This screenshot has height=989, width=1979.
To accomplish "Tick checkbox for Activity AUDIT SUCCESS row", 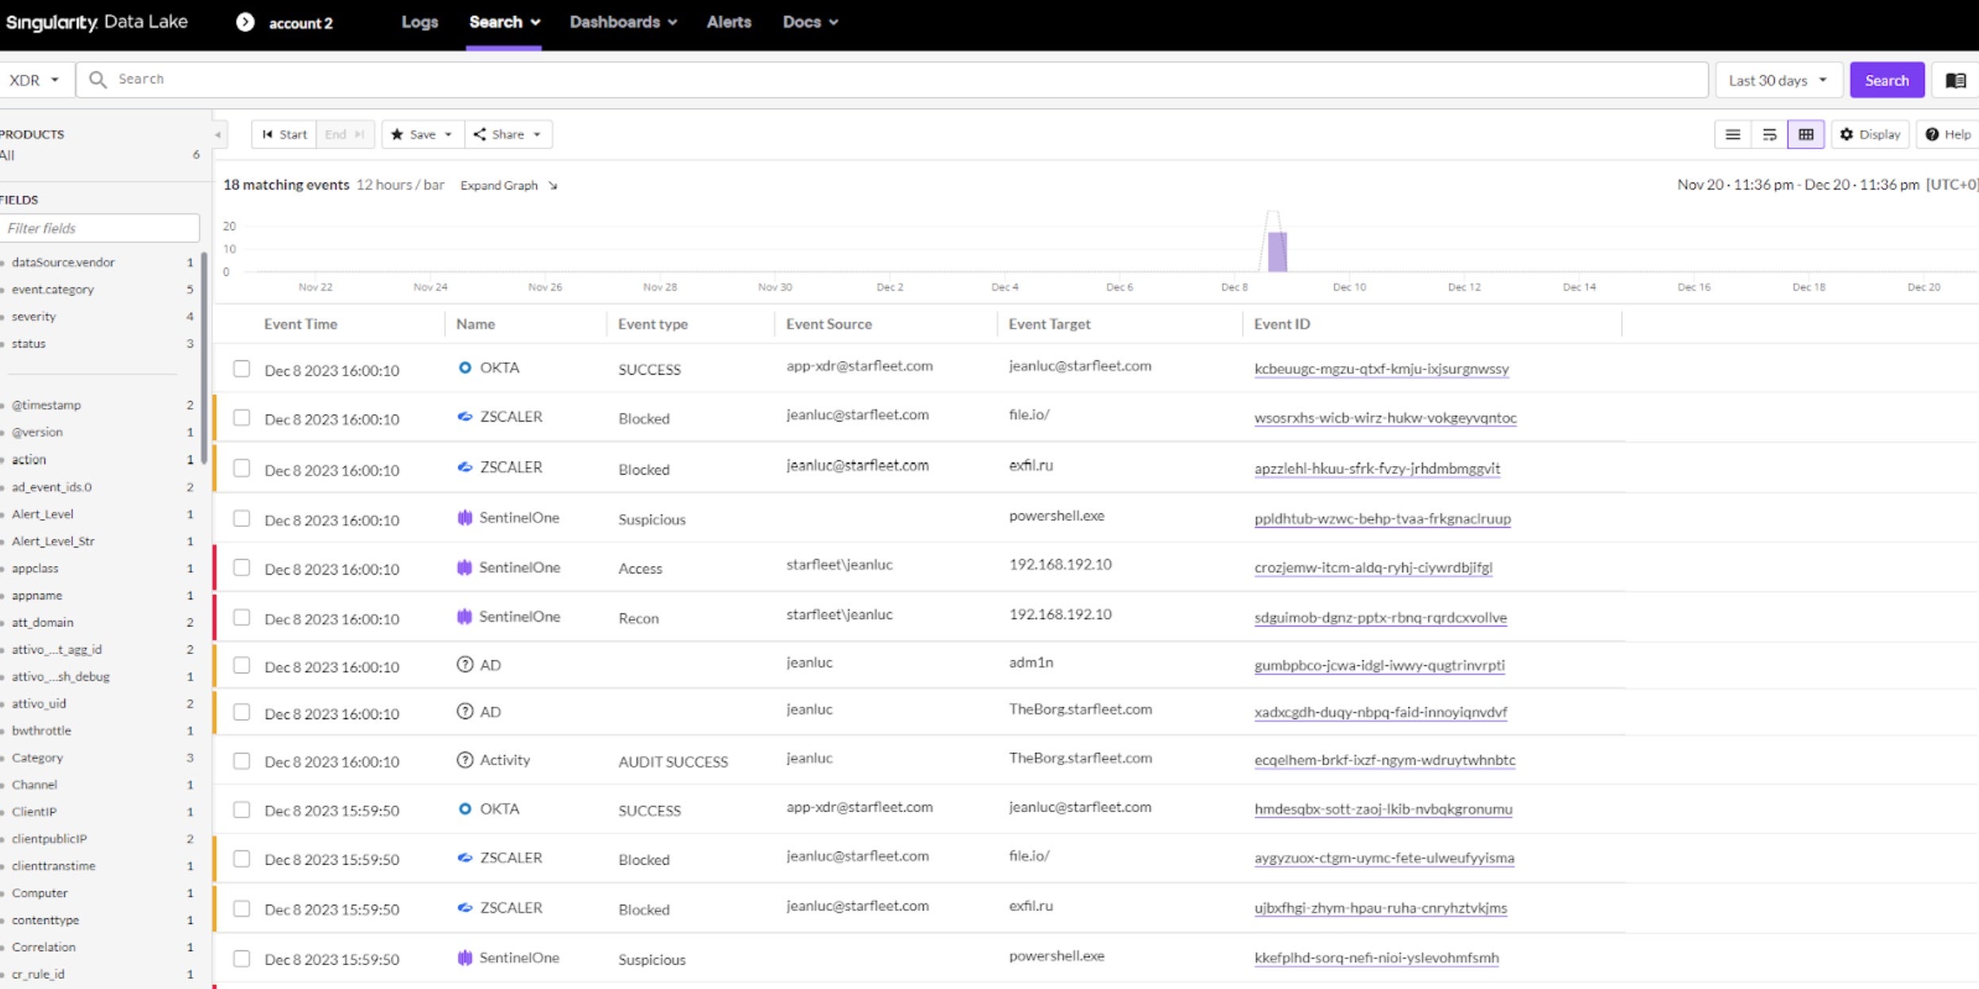I will click(241, 761).
